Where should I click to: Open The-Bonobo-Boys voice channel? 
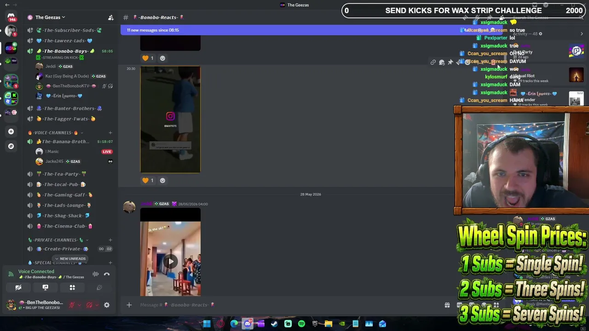69,51
